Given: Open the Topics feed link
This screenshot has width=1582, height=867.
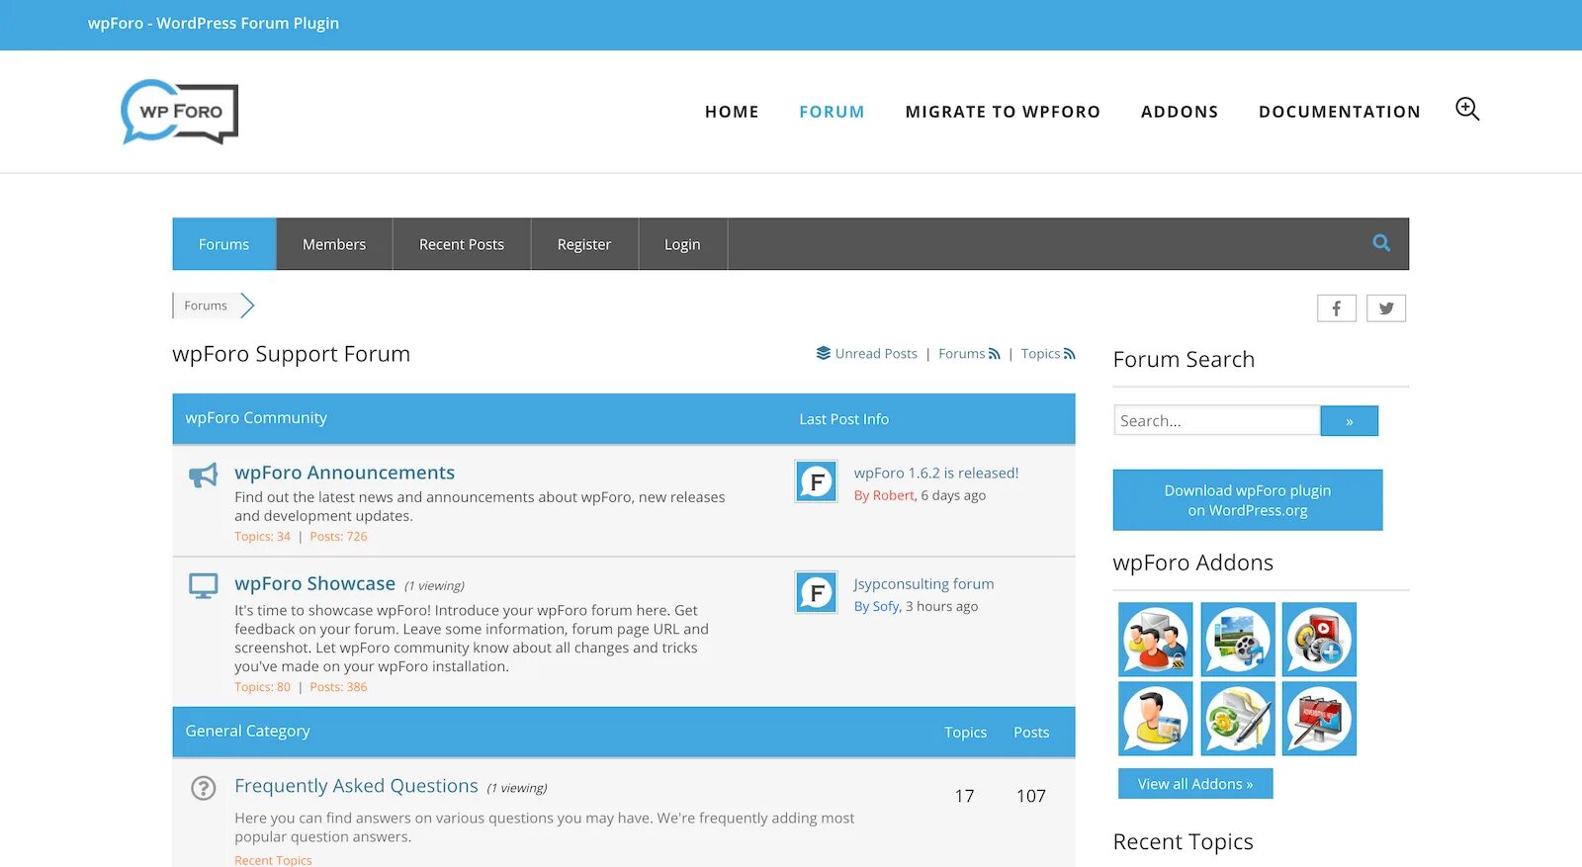Looking at the screenshot, I should (x=1040, y=353).
